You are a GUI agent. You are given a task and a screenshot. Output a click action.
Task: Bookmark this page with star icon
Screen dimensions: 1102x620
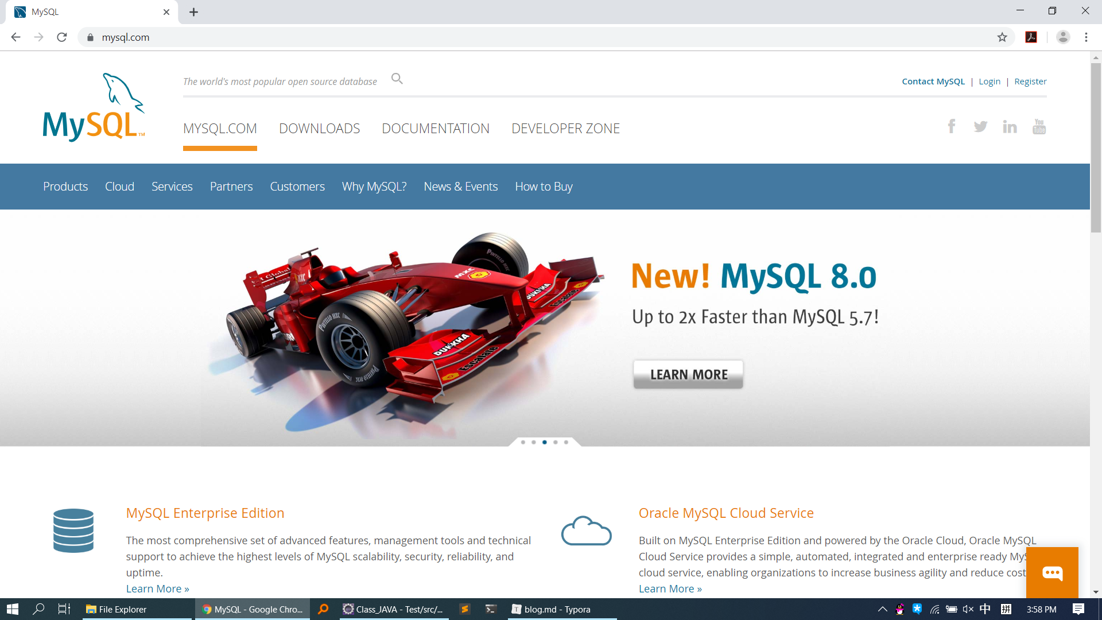pos(1002,37)
